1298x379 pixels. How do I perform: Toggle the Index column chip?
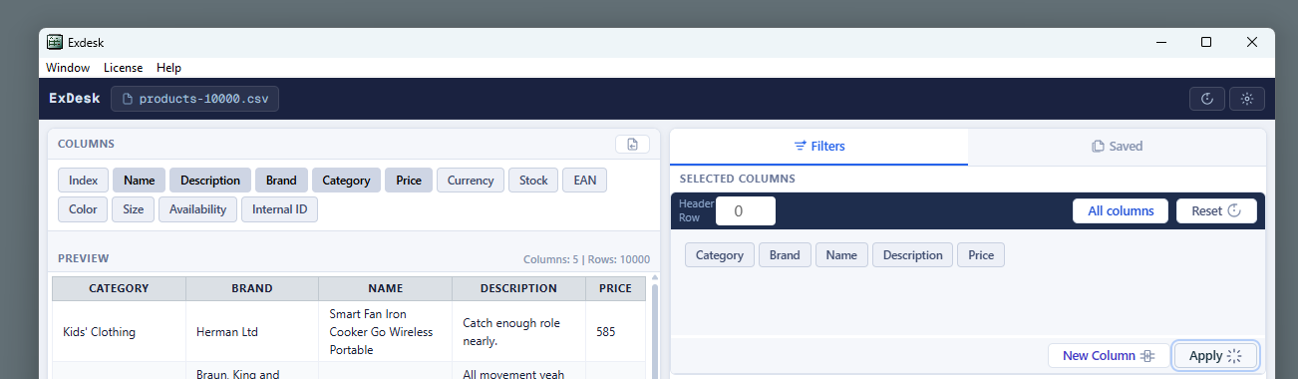(x=84, y=181)
